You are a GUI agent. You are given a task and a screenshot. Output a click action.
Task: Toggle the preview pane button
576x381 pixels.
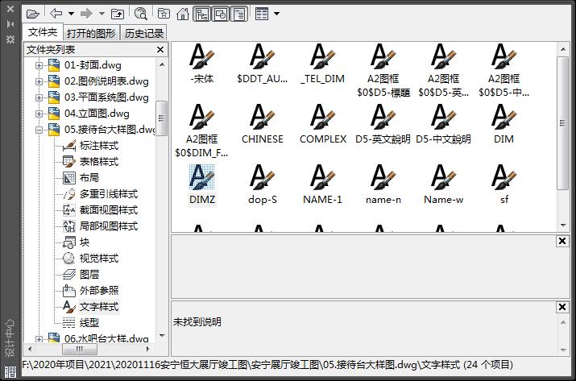point(221,14)
